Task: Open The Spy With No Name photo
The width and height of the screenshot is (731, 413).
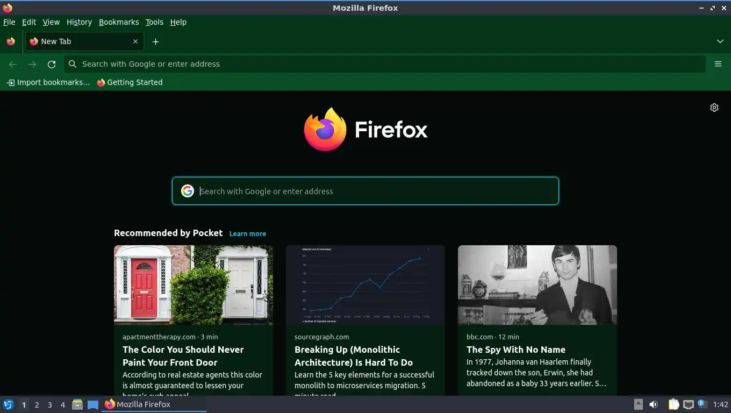Action: pos(537,285)
